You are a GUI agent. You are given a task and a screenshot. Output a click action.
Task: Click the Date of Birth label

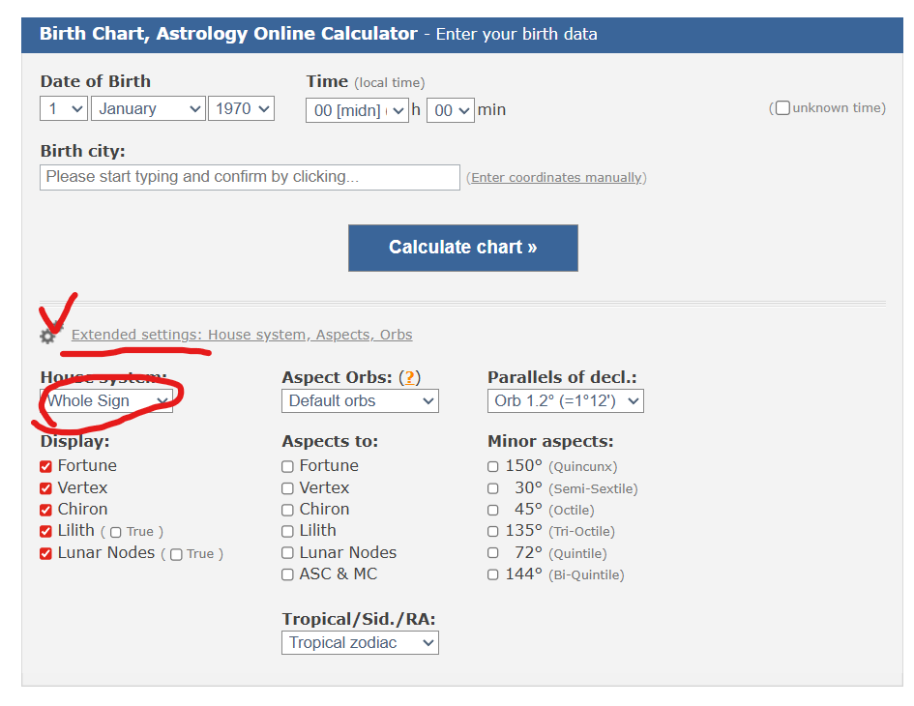(96, 81)
